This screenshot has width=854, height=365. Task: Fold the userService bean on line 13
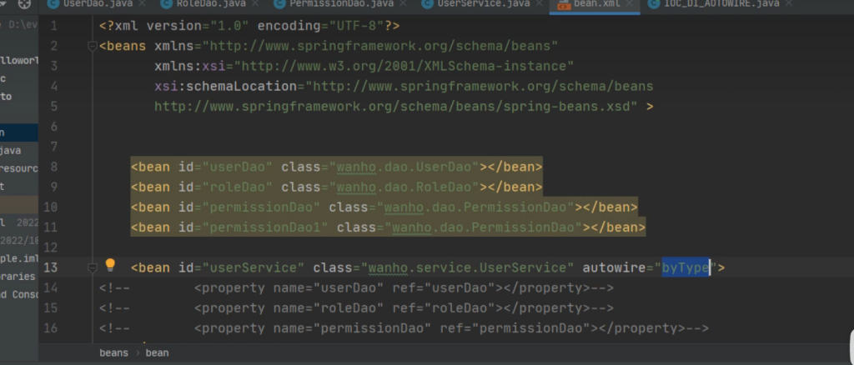click(92, 267)
